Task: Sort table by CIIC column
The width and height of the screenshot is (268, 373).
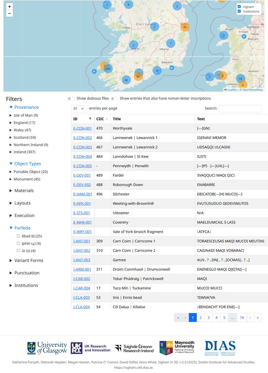Action: pyautogui.click(x=102, y=119)
